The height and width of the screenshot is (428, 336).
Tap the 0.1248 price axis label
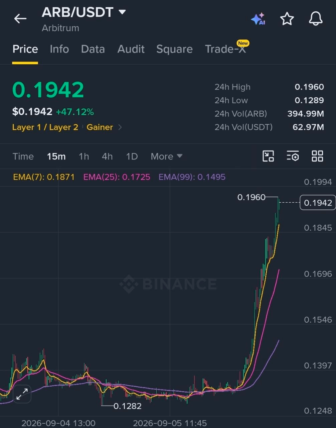tap(318, 411)
